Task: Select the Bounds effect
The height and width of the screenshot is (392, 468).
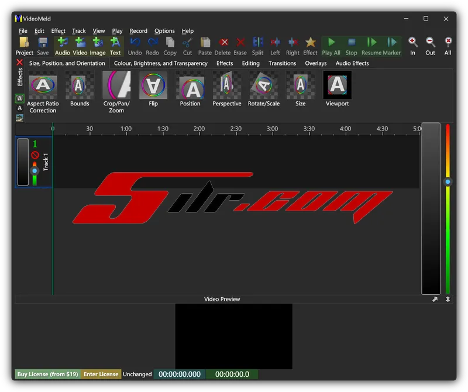Action: (x=80, y=89)
